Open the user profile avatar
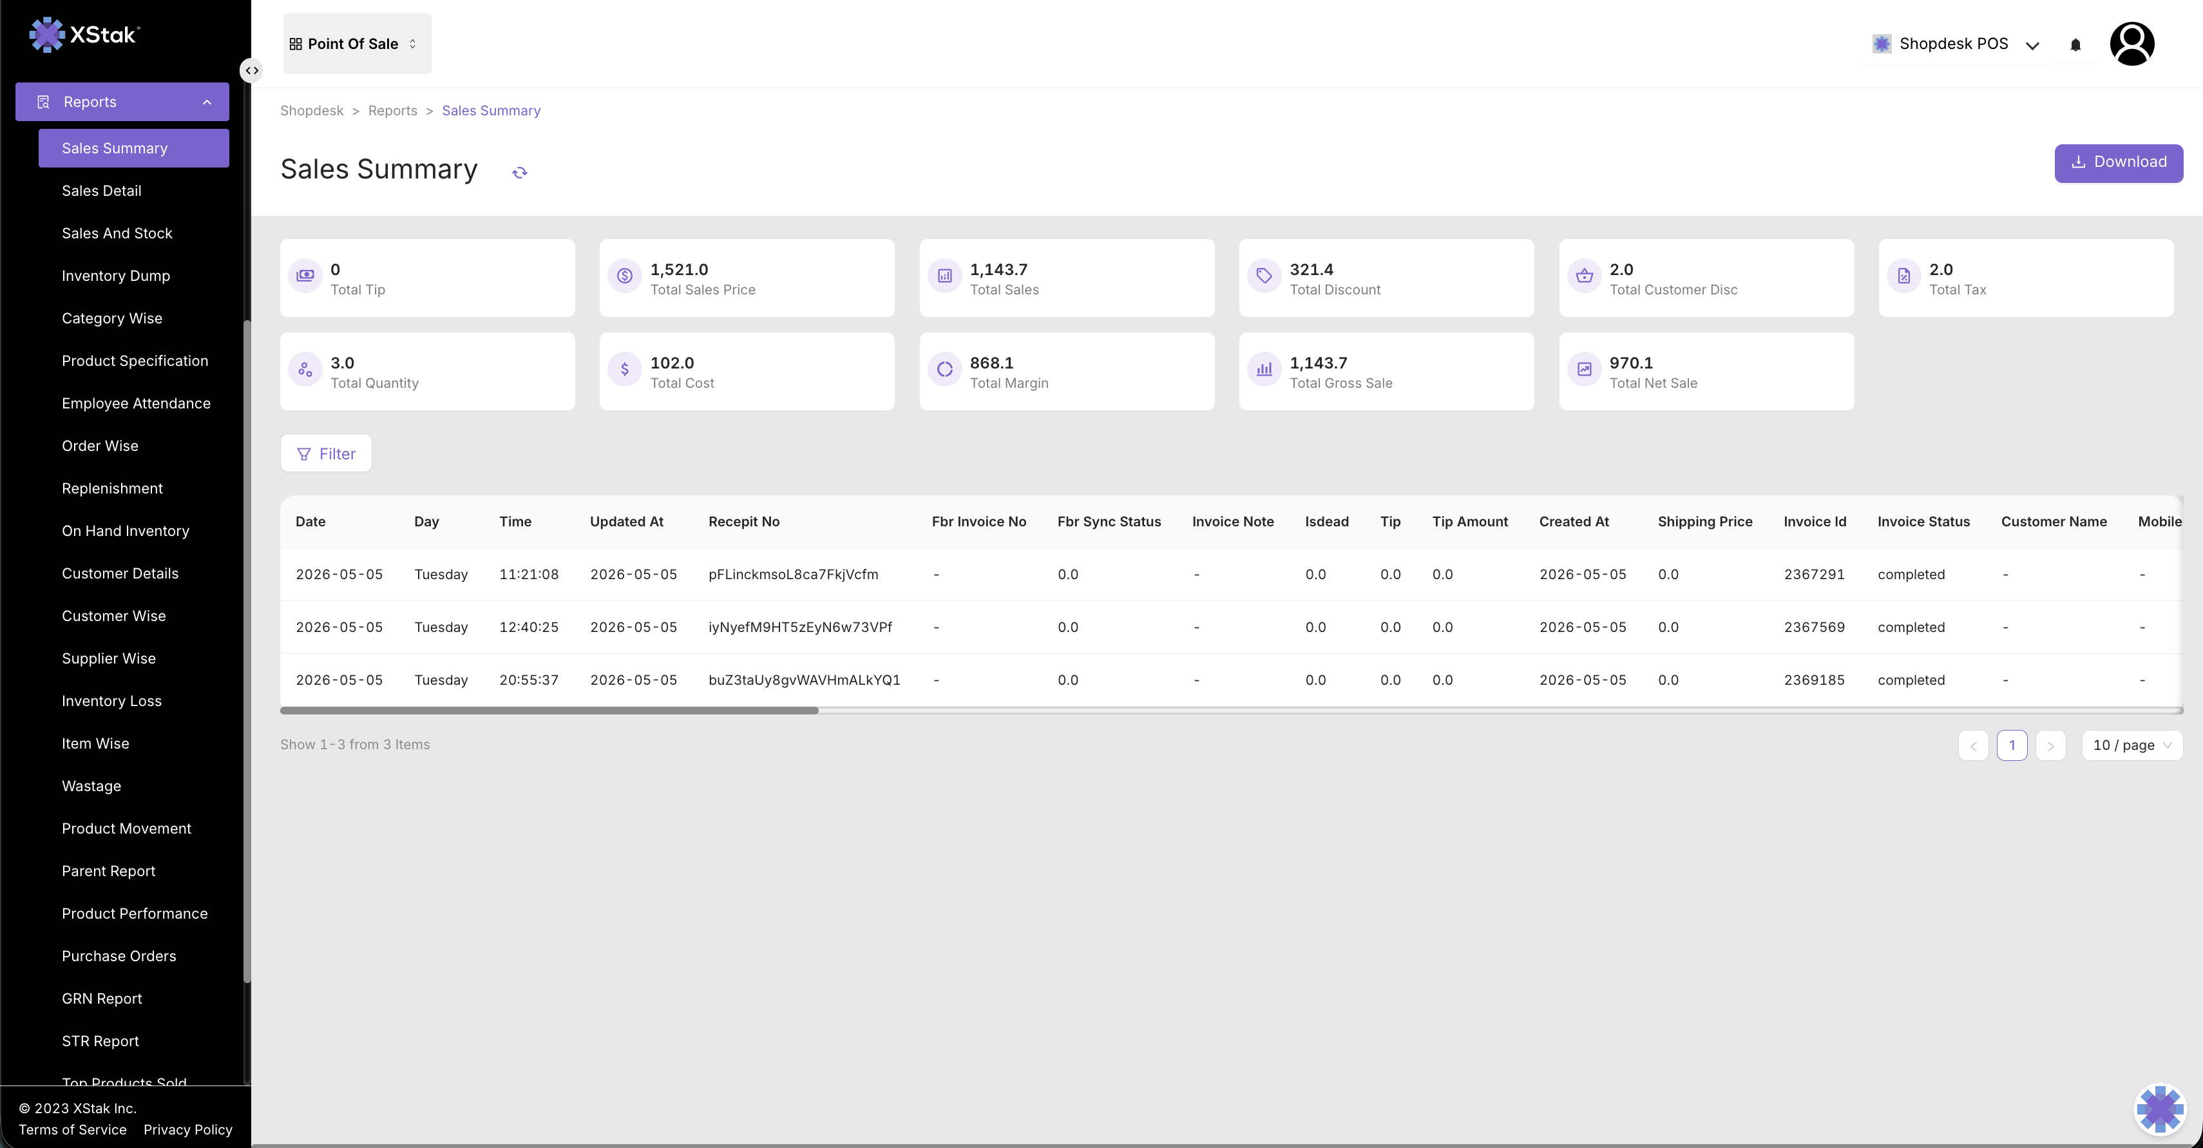Screen dimensions: 2203x1148 [2131, 44]
